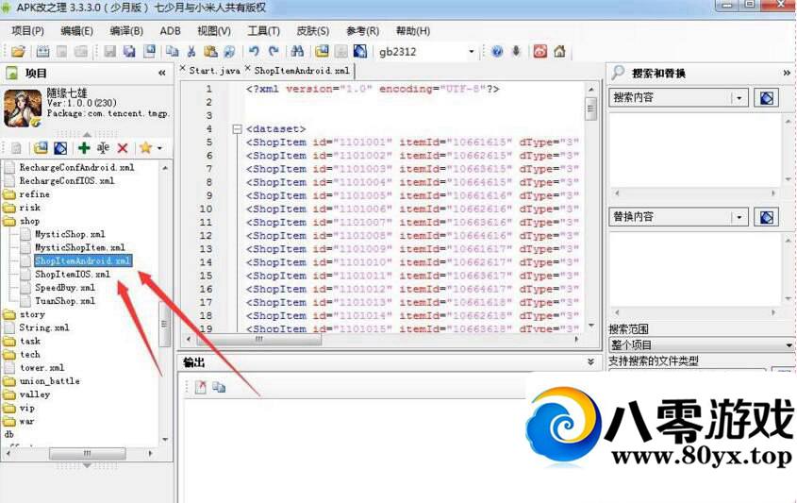Click the rename icon in the project toolbar
This screenshot has width=797, height=503.
pos(103,148)
